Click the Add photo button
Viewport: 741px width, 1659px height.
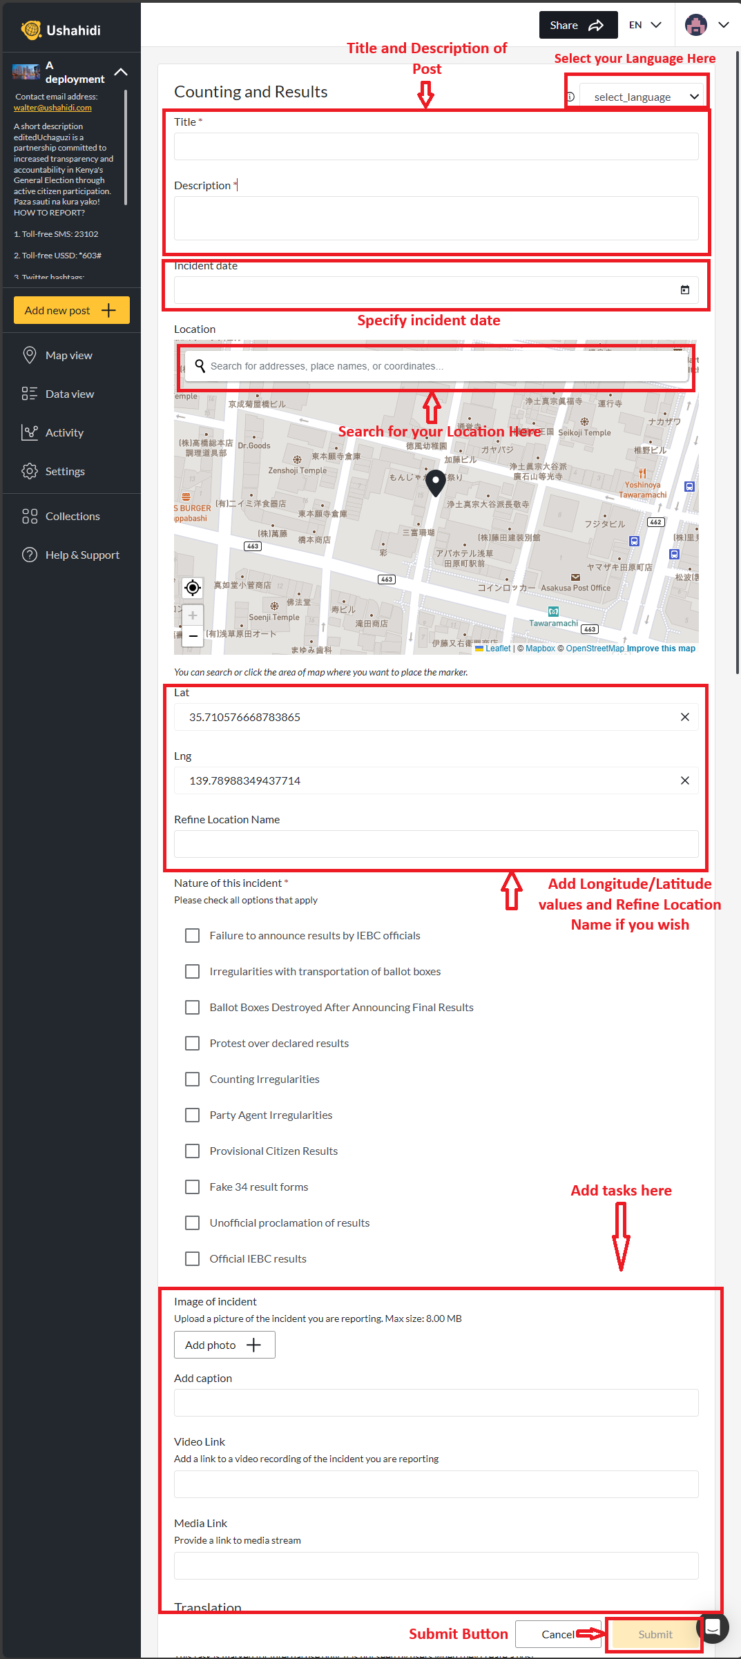pyautogui.click(x=224, y=1345)
